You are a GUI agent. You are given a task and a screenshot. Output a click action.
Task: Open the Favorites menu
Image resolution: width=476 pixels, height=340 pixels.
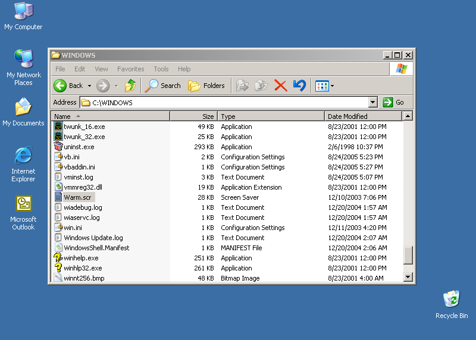pyautogui.click(x=130, y=69)
